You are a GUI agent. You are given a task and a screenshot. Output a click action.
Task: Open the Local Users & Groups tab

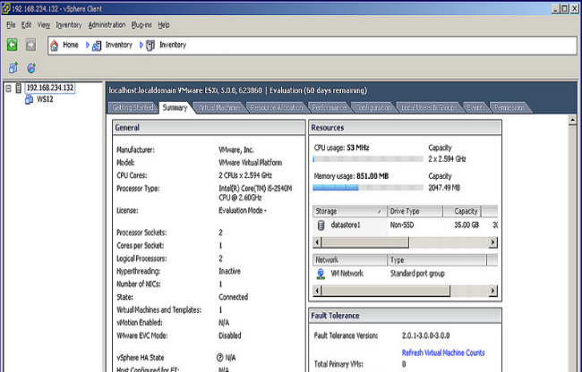pyautogui.click(x=429, y=107)
